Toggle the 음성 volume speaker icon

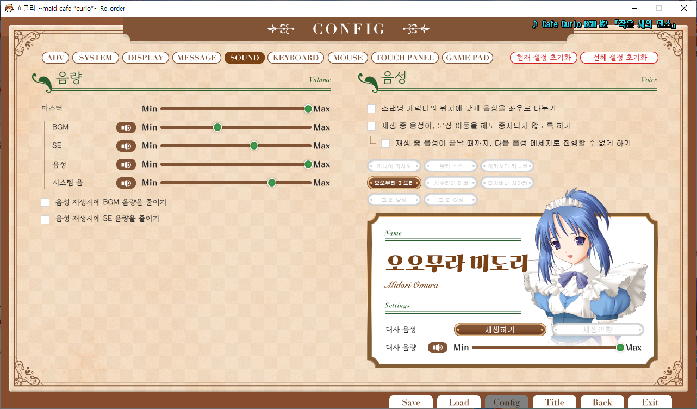[x=126, y=164]
